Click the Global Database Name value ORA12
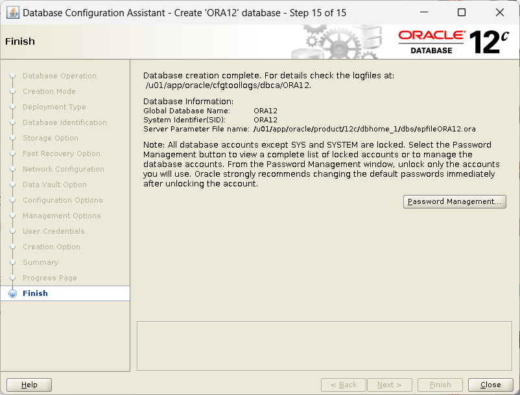The image size is (520, 395). click(x=265, y=111)
